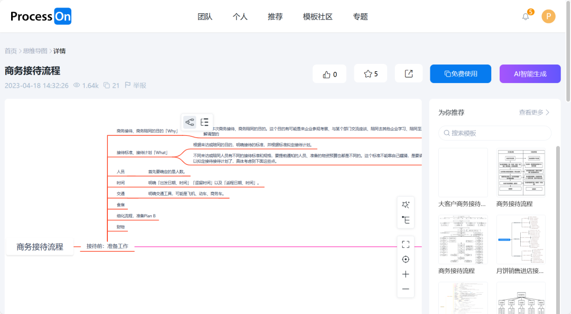Click the share export icon button
The height and width of the screenshot is (314, 571).
(x=409, y=74)
